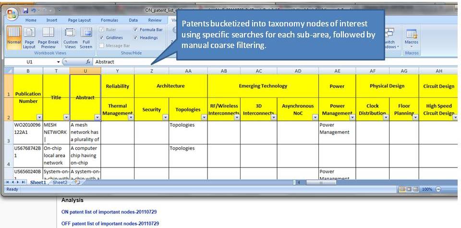
Task: Open the Name Box dropdown arrow
Action: click(x=59, y=62)
